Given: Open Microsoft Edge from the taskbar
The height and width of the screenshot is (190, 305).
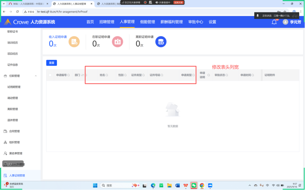Looking at the screenshot, I should (x=153, y=186).
